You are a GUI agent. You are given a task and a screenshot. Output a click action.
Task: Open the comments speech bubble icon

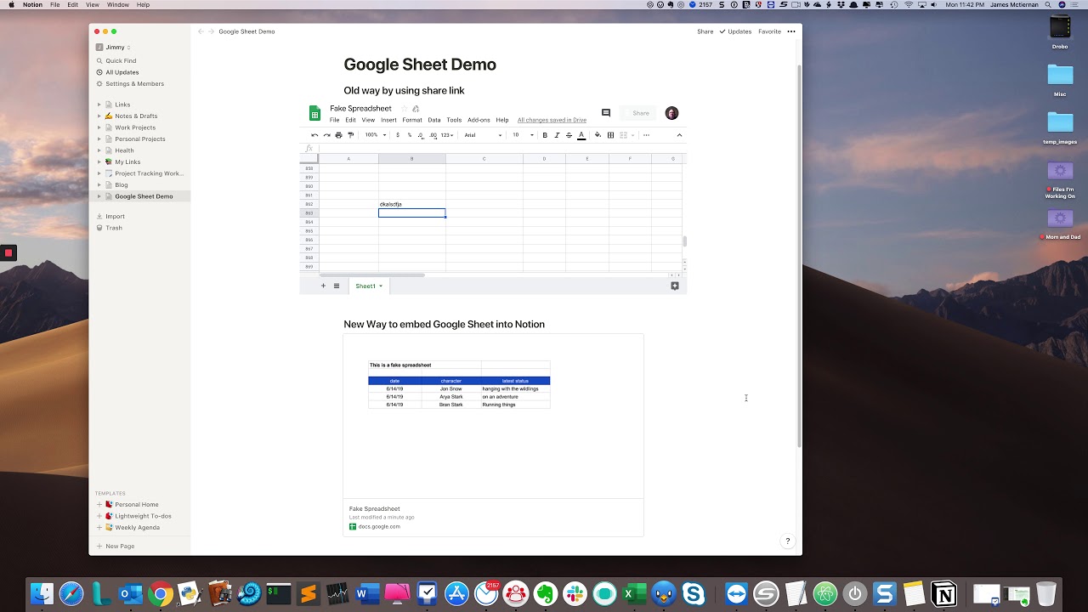606,113
